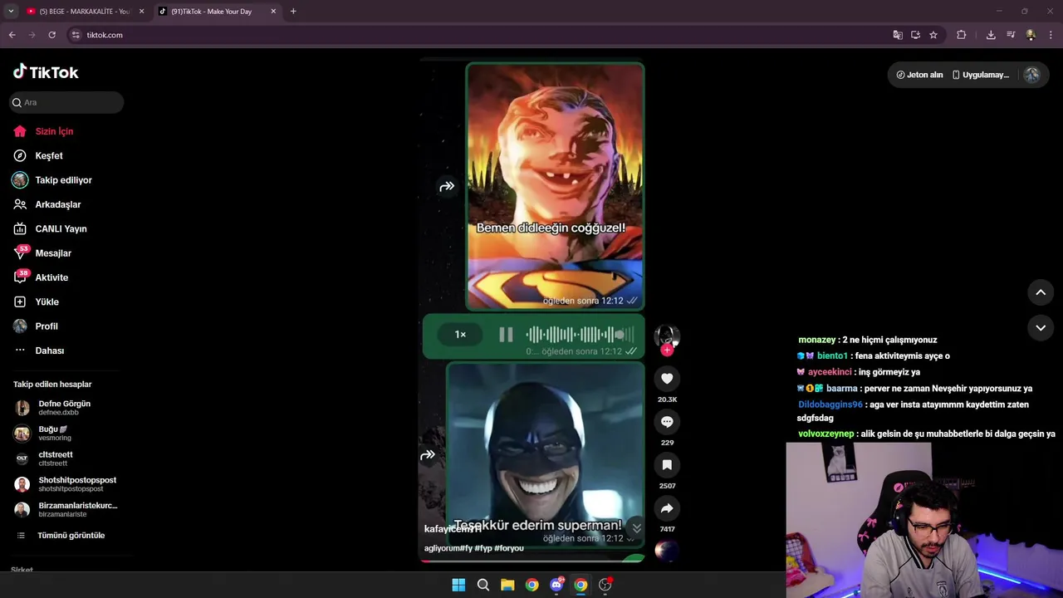
Task: Open Sizin İçin feed
Action: click(x=54, y=131)
